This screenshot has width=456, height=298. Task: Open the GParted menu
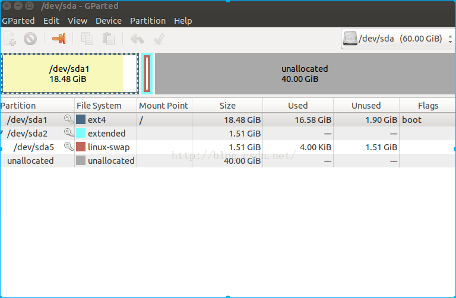click(x=18, y=21)
